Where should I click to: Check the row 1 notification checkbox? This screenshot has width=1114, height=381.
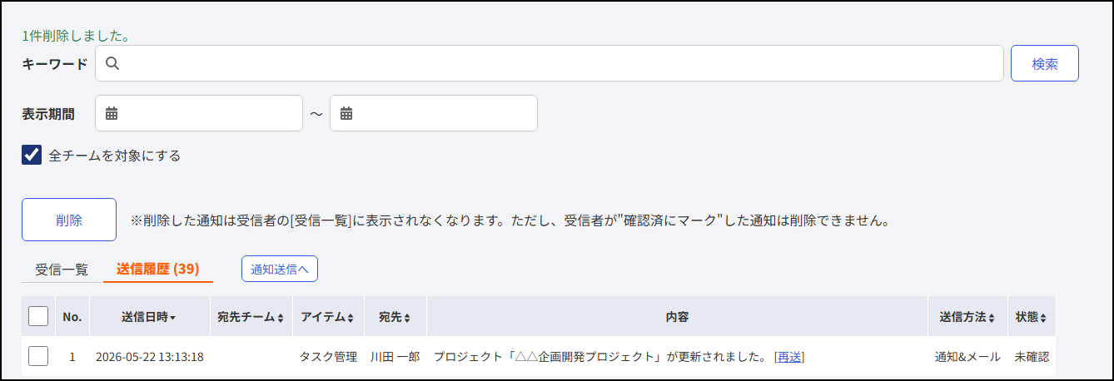(x=38, y=356)
